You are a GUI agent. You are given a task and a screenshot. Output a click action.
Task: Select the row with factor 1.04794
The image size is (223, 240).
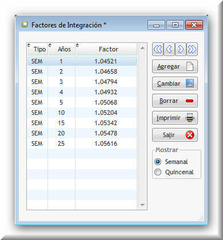click(82, 82)
